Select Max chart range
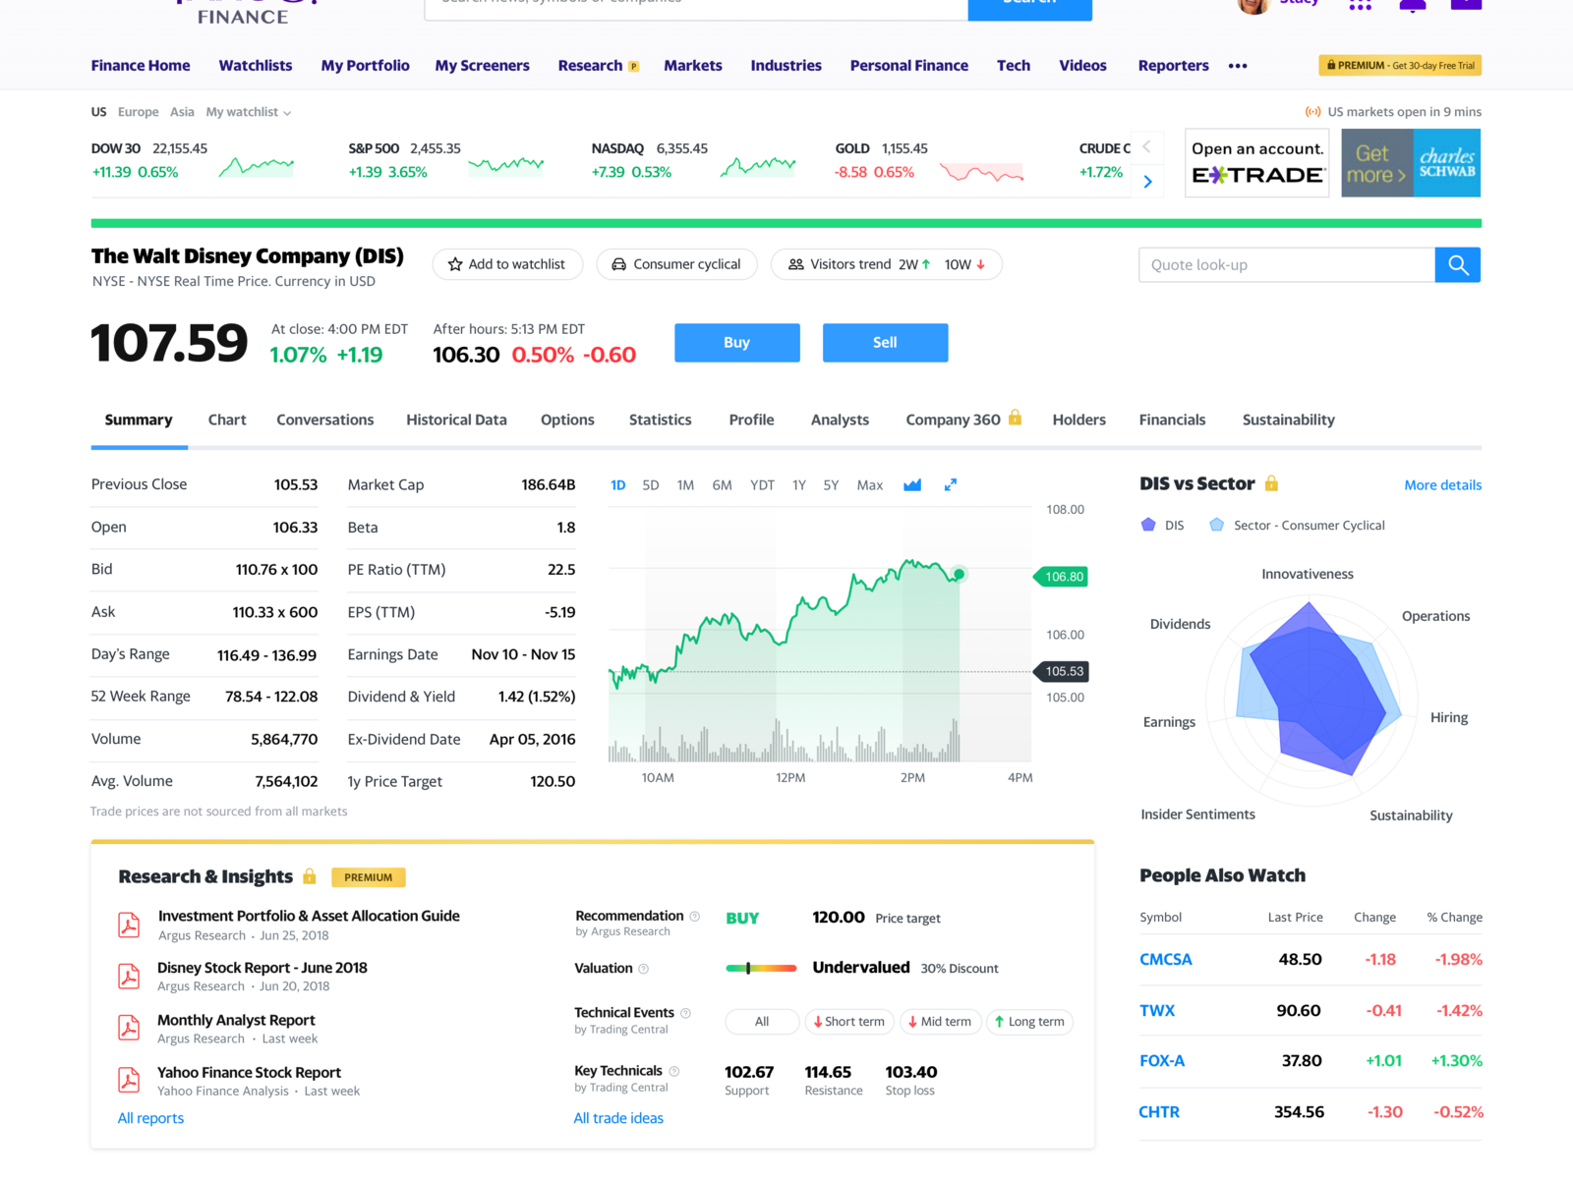 tap(870, 485)
